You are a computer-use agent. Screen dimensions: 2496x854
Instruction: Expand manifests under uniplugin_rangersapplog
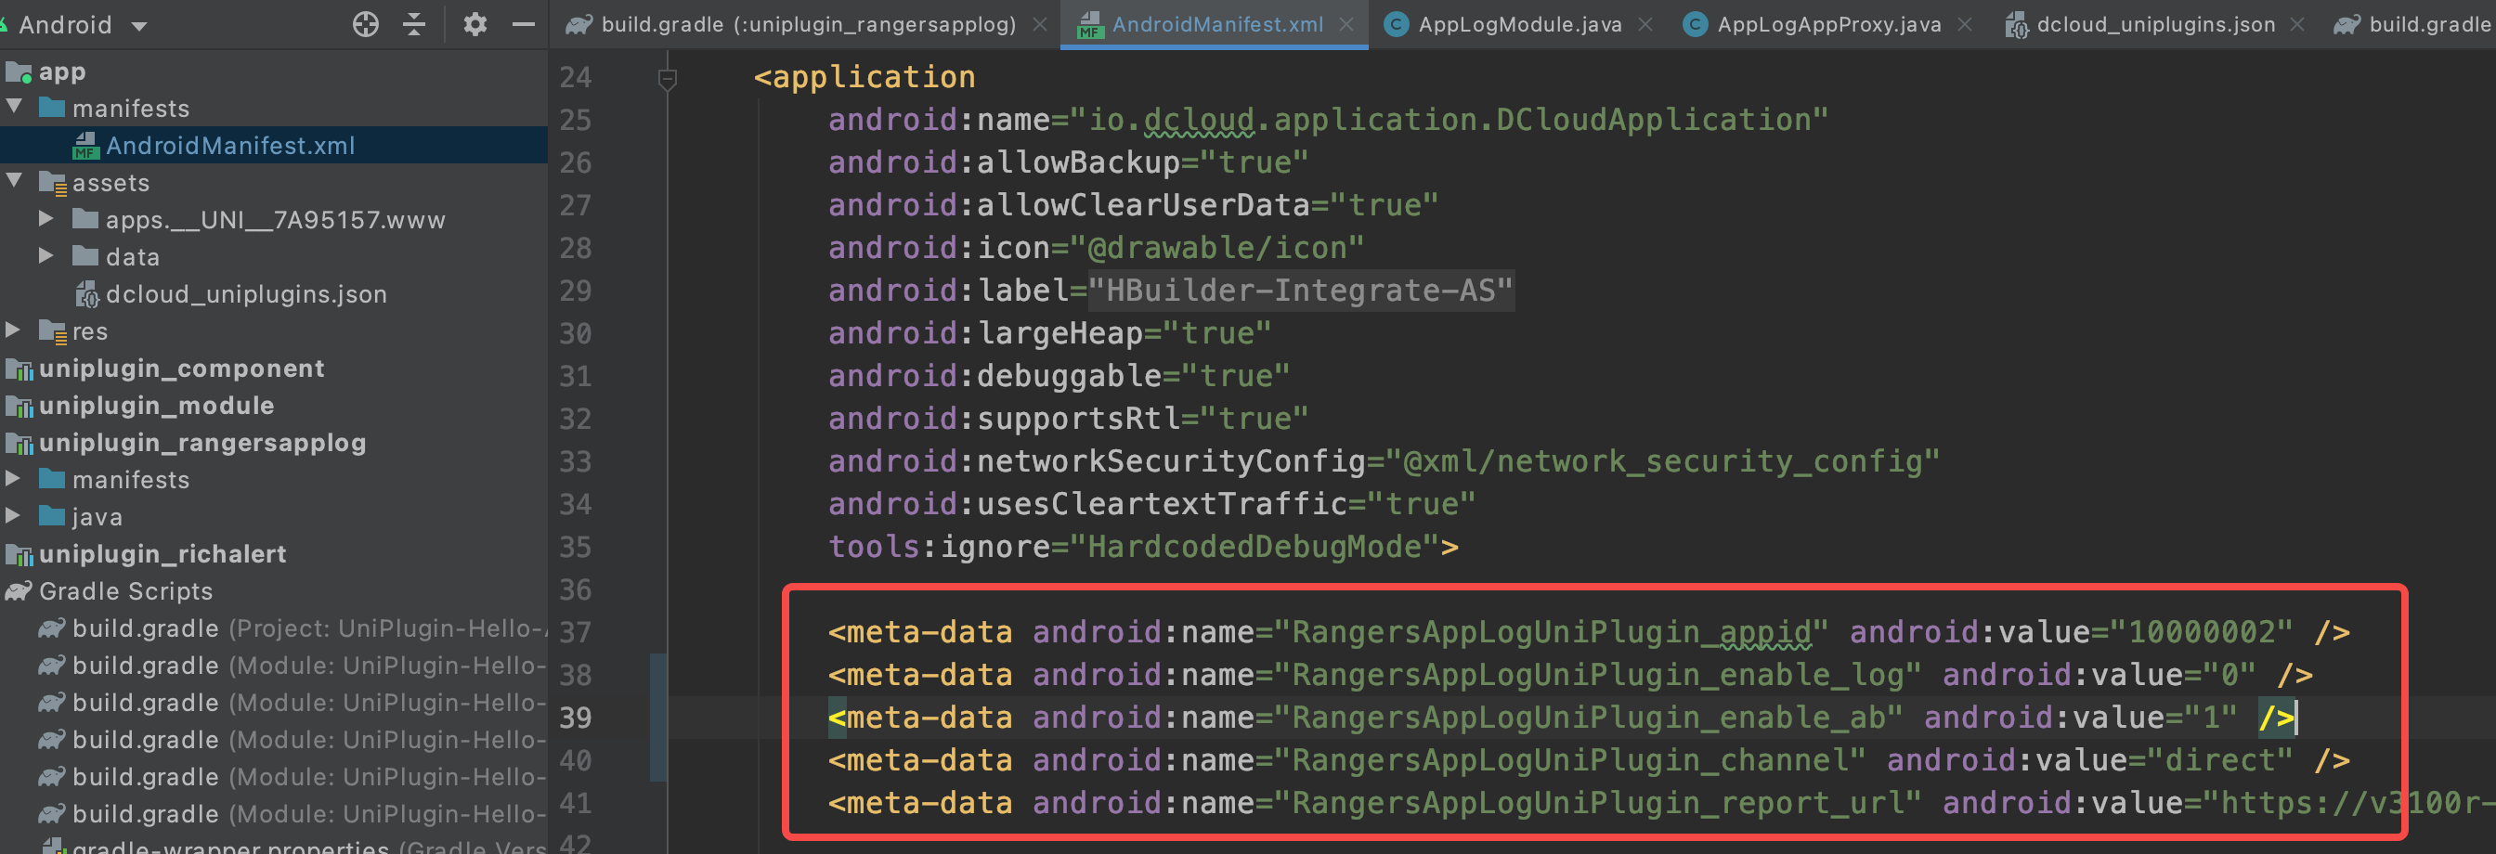tap(13, 478)
